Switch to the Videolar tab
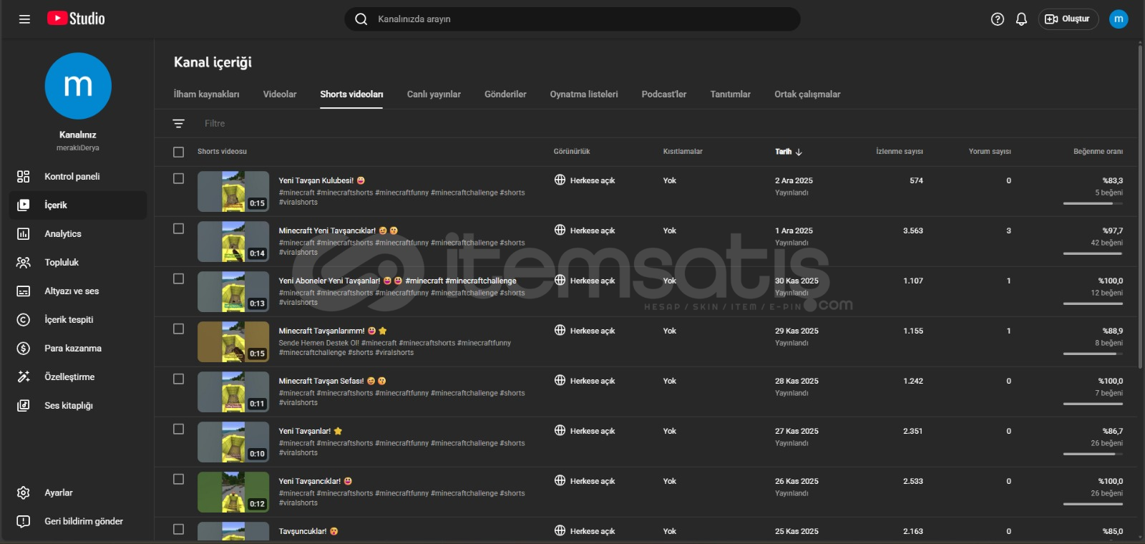This screenshot has width=1145, height=544. (x=279, y=94)
